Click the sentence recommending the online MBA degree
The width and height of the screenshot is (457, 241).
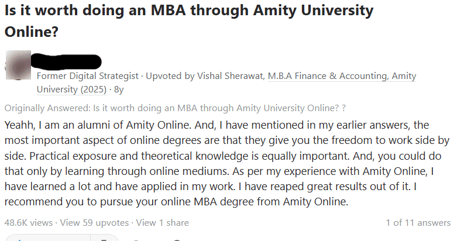click(x=176, y=204)
